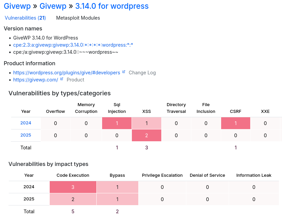Screen dimensions: 282x219
Task: Click the Memory Corruption column header
Action: click(86, 108)
